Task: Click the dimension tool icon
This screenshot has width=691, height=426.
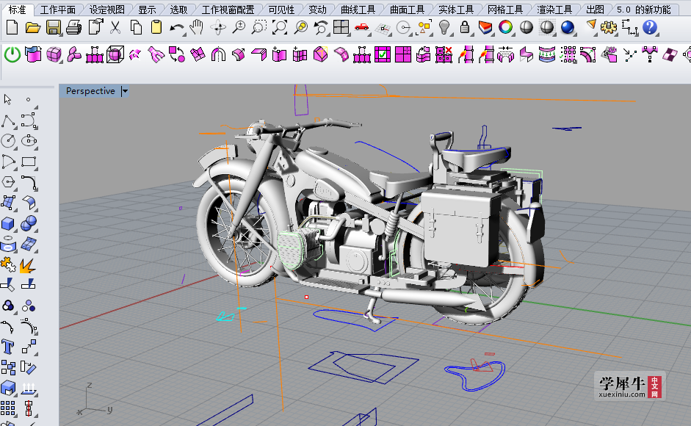Action: coord(629,28)
